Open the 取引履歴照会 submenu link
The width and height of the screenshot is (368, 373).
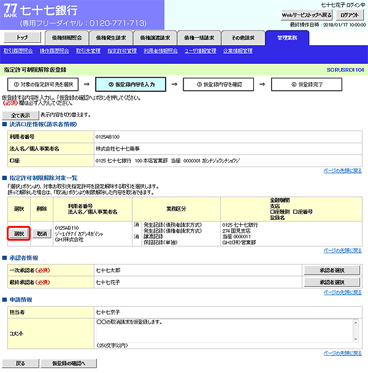click(x=18, y=51)
